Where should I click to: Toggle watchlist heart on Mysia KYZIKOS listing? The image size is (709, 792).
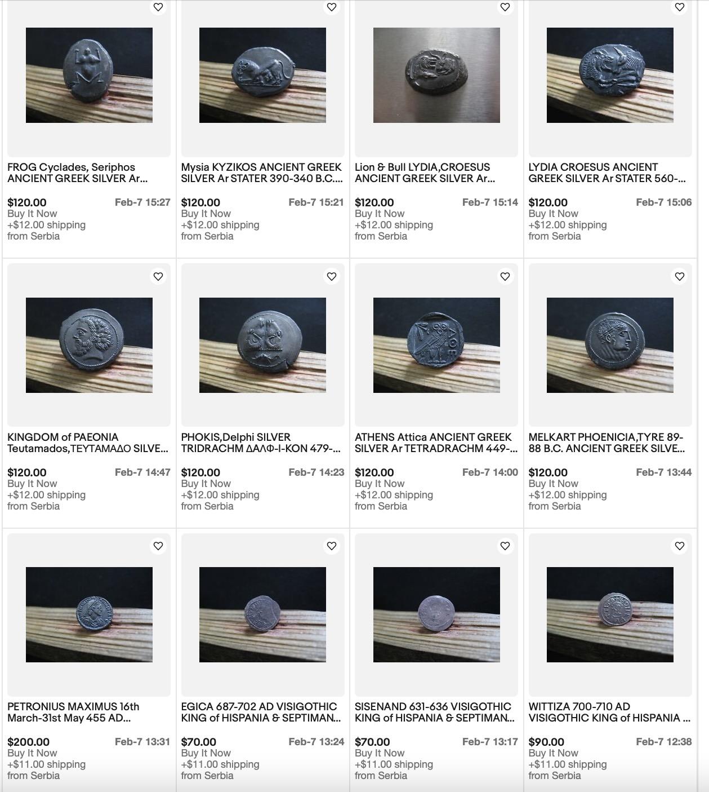pyautogui.click(x=332, y=7)
